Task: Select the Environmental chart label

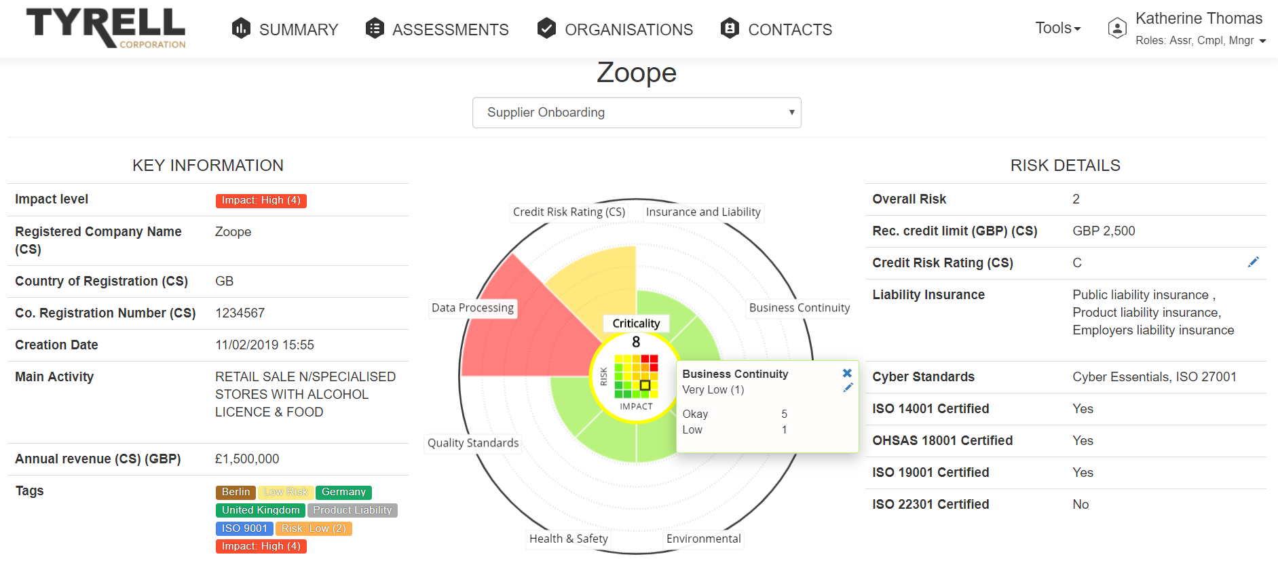Action: [703, 539]
